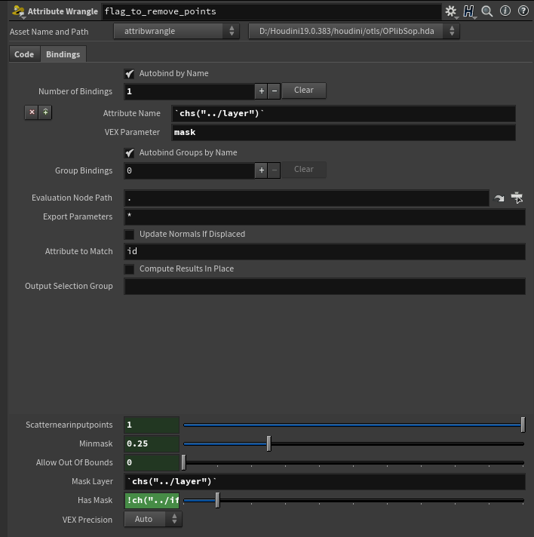Screen dimensions: 534x537
Task: Switch to the Code tab
Action: (24, 54)
